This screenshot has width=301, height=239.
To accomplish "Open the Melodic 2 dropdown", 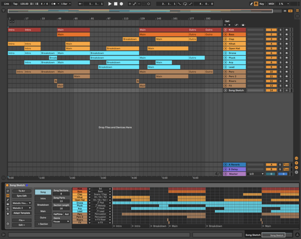I will tap(22, 208).
